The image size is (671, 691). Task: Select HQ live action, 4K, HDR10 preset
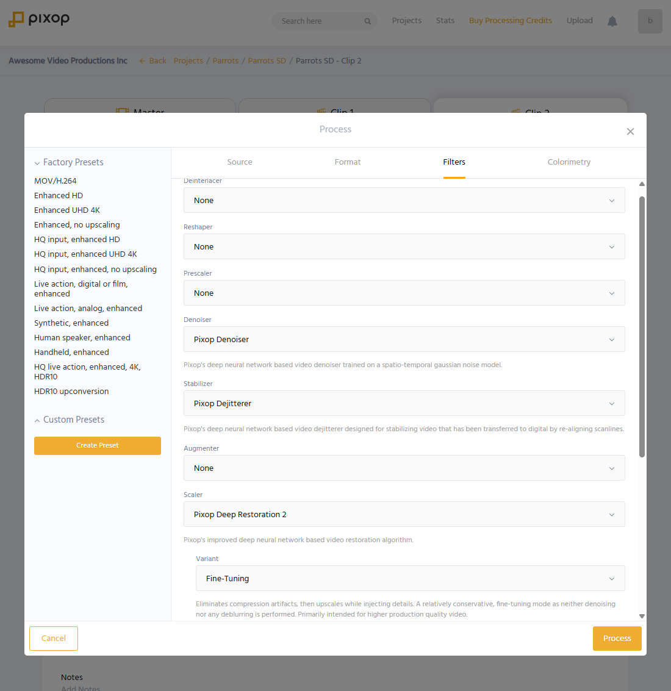pos(87,371)
